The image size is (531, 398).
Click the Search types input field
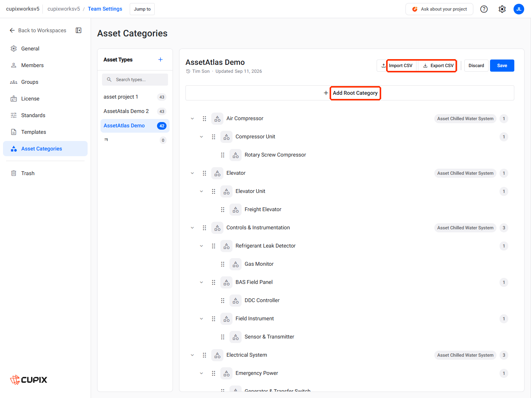pyautogui.click(x=135, y=80)
